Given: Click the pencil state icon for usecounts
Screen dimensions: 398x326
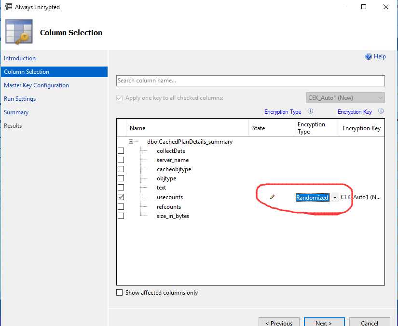Looking at the screenshot, I should pyautogui.click(x=272, y=197).
